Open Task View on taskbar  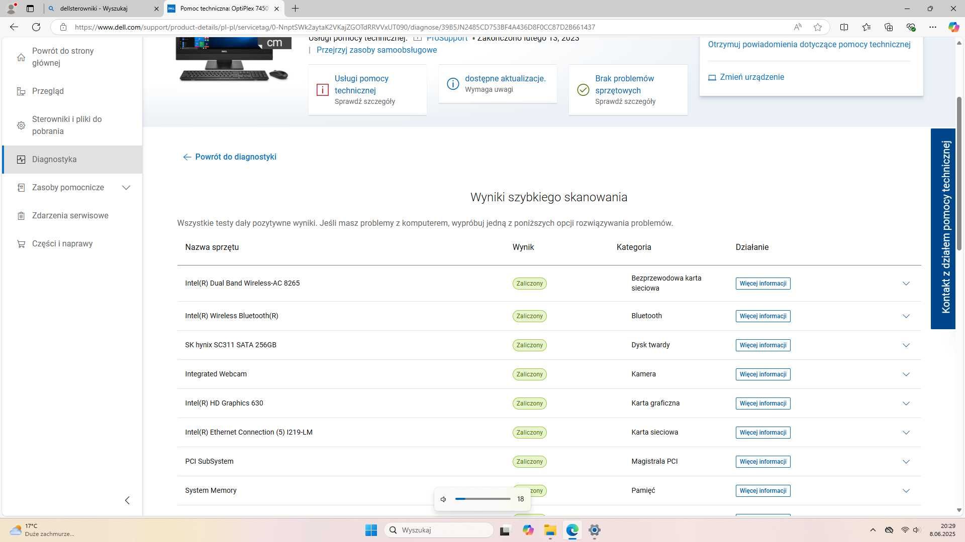click(505, 530)
